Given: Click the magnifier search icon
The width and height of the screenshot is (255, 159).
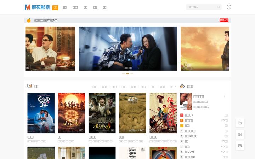Looking at the screenshot, I should pyautogui.click(x=219, y=7).
